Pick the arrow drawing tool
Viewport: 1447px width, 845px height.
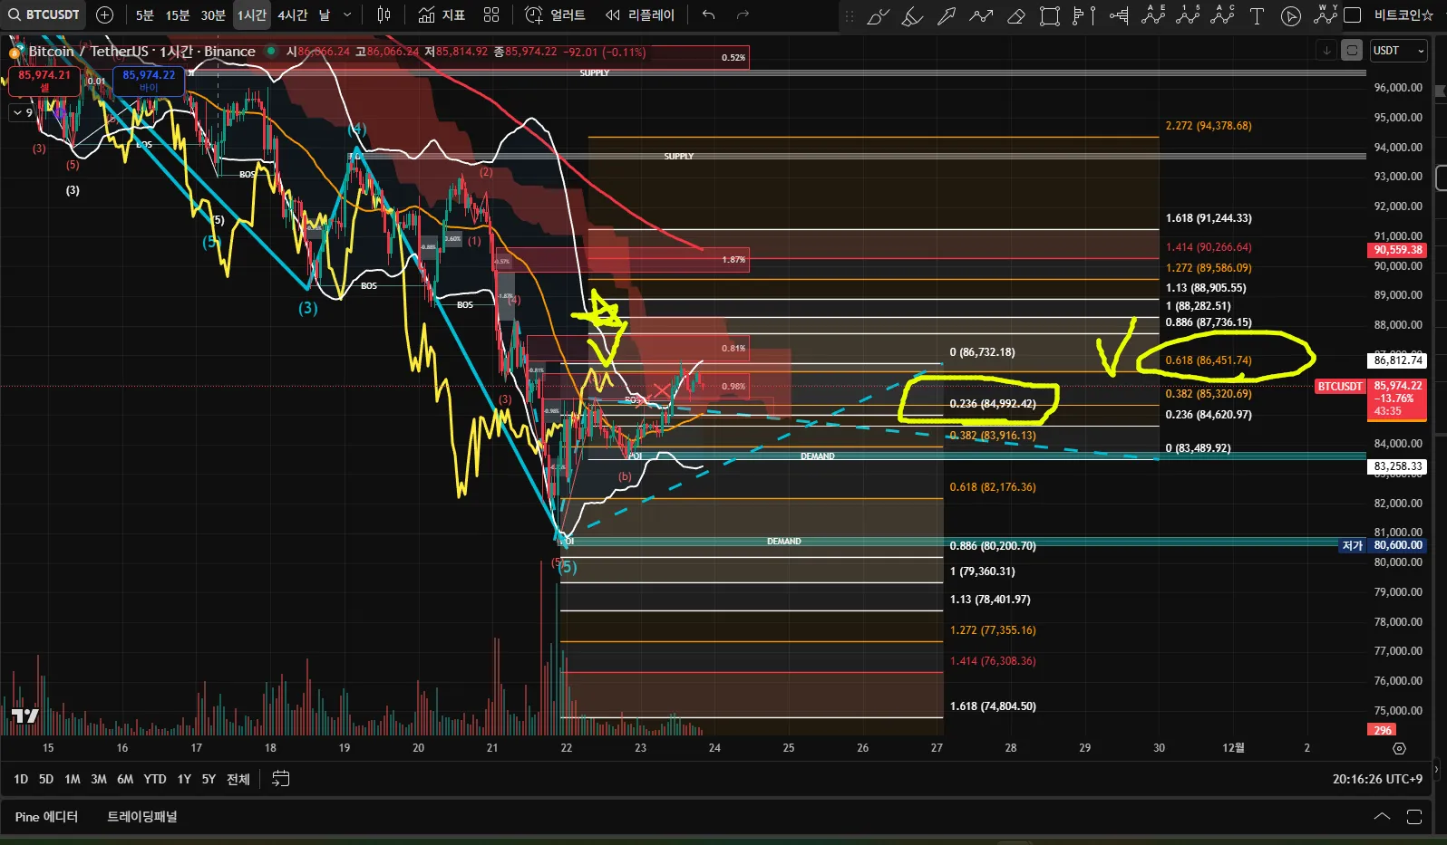click(x=946, y=15)
